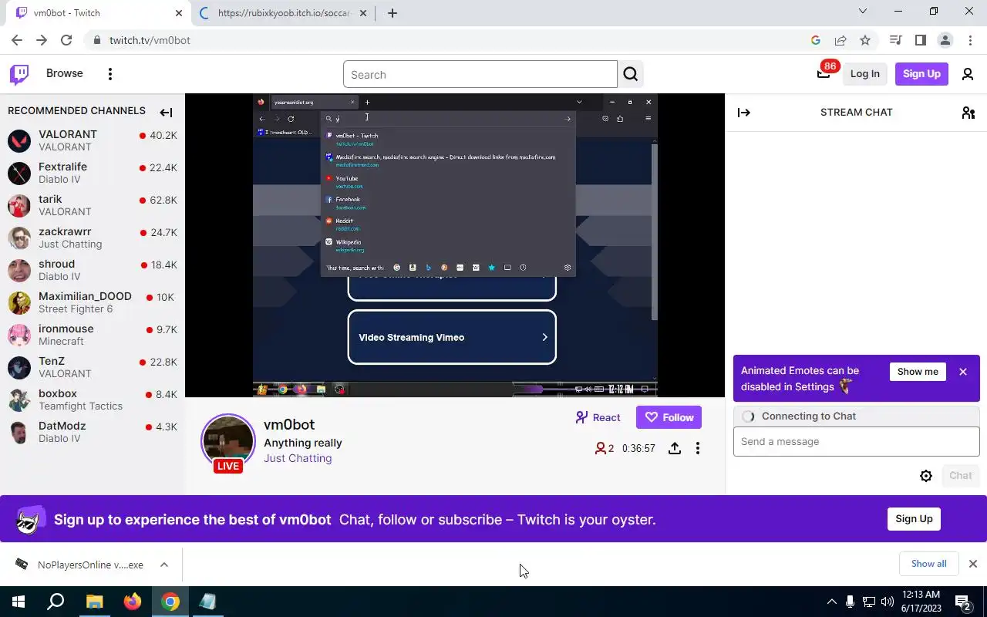The height and width of the screenshot is (617, 987).
Task: Open Chrome profile avatar
Action: (945, 40)
